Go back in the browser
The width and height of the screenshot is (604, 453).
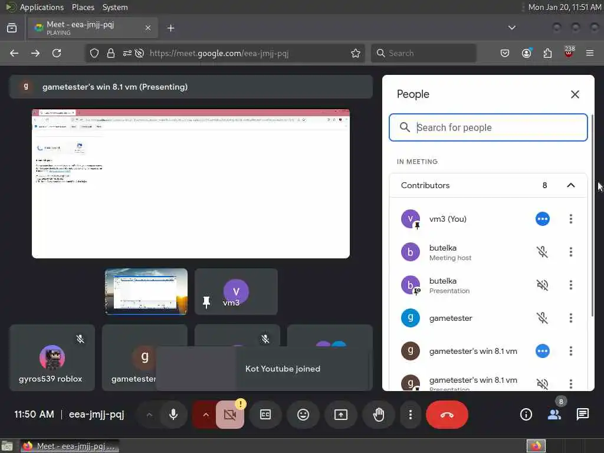tap(14, 53)
